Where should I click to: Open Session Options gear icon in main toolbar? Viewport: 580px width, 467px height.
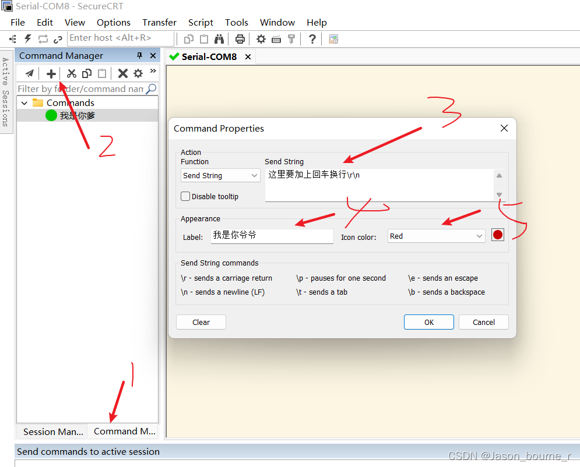(x=261, y=39)
